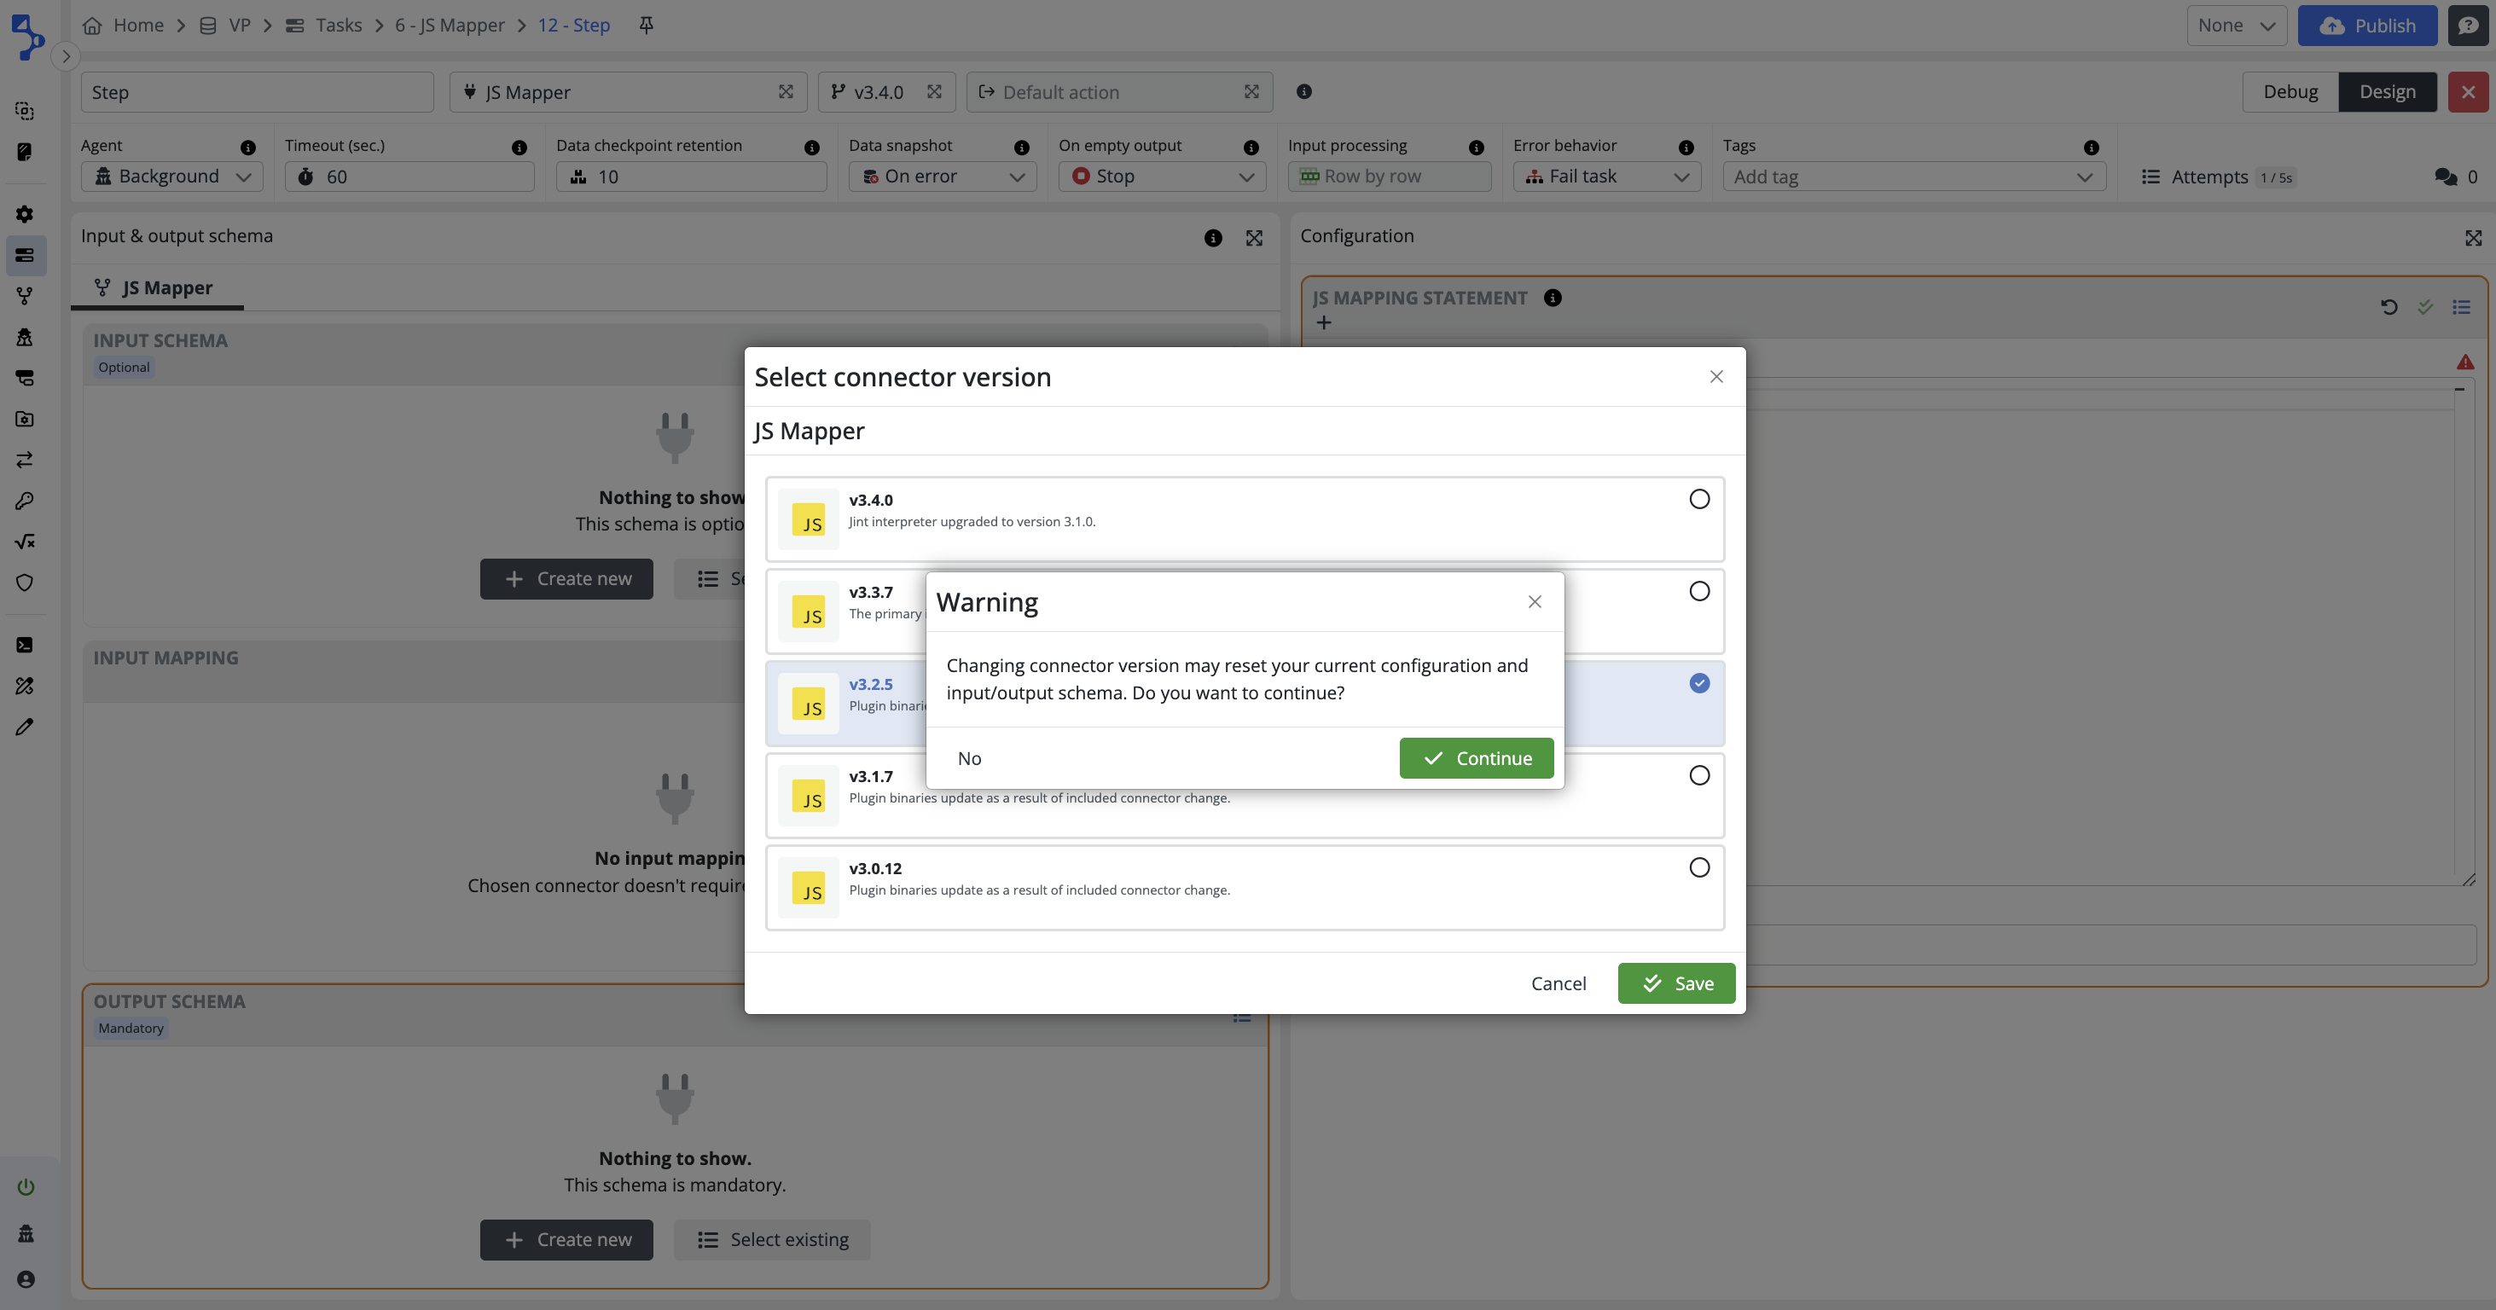Select the v3.1.7 radio button

1698,775
